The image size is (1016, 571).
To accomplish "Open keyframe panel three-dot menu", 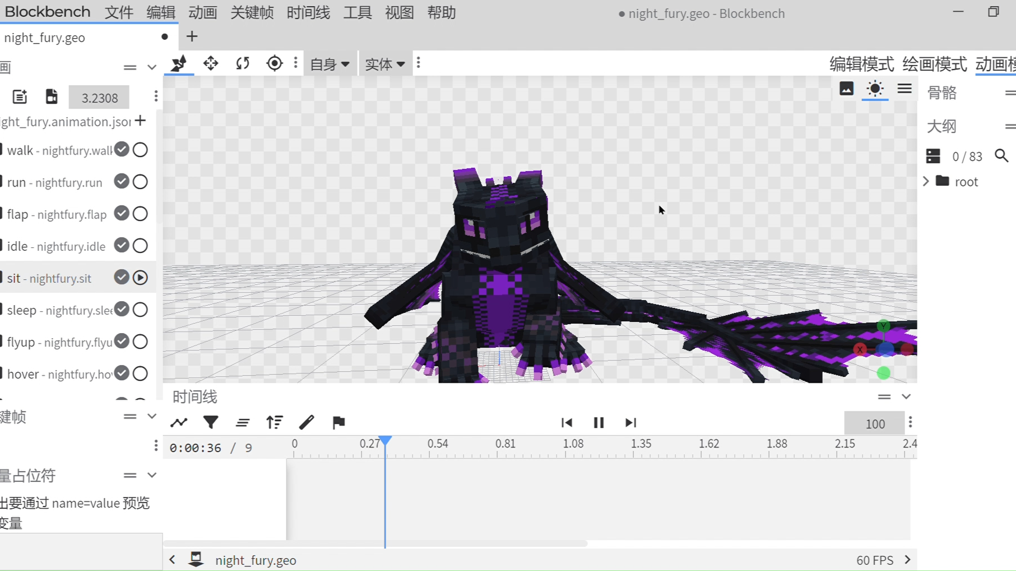I will (156, 446).
